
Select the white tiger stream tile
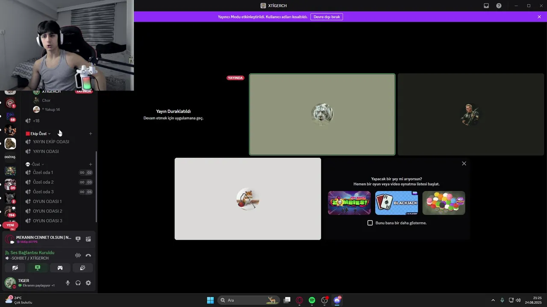(x=322, y=114)
